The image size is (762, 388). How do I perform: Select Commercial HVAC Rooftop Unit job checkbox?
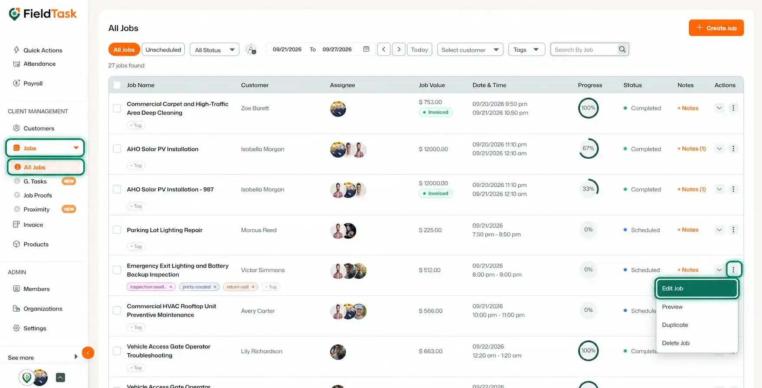(x=117, y=310)
